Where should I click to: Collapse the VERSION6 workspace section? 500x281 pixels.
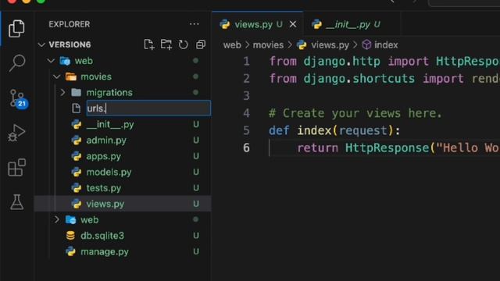pyautogui.click(x=41, y=44)
